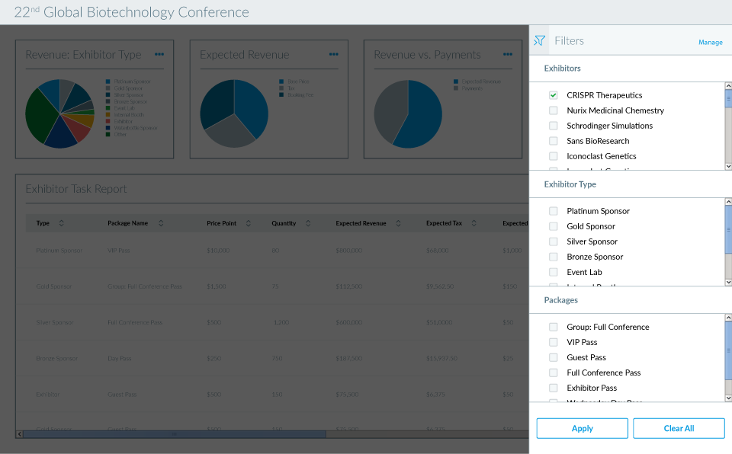Click Clear All filters button
732x454 pixels.
click(679, 428)
